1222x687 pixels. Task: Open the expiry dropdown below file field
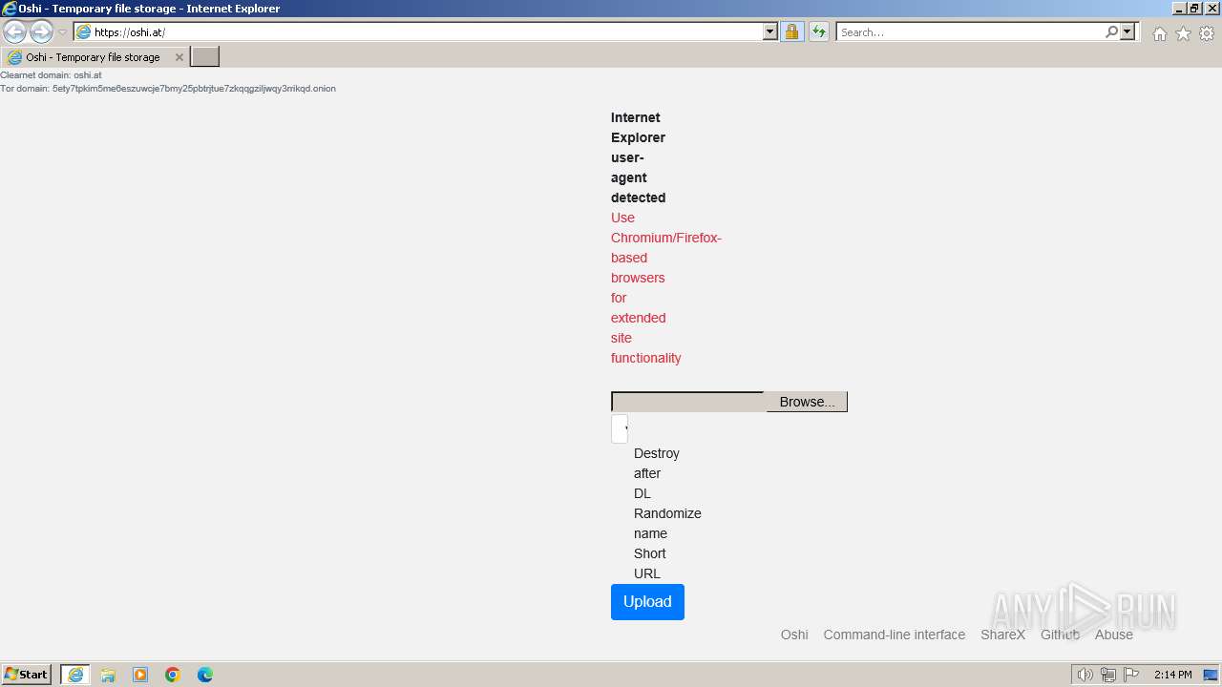coord(620,428)
